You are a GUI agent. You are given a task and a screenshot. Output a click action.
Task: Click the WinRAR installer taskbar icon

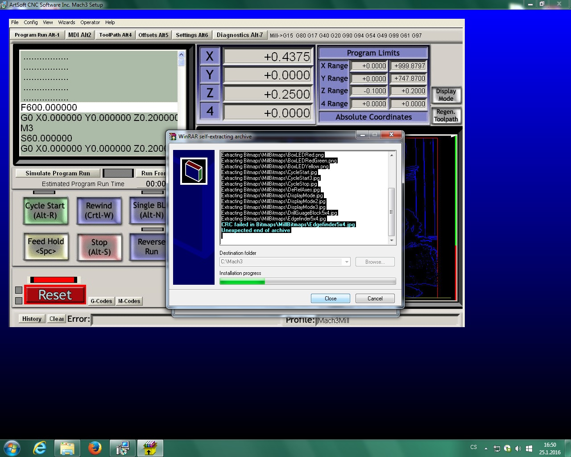coord(150,448)
